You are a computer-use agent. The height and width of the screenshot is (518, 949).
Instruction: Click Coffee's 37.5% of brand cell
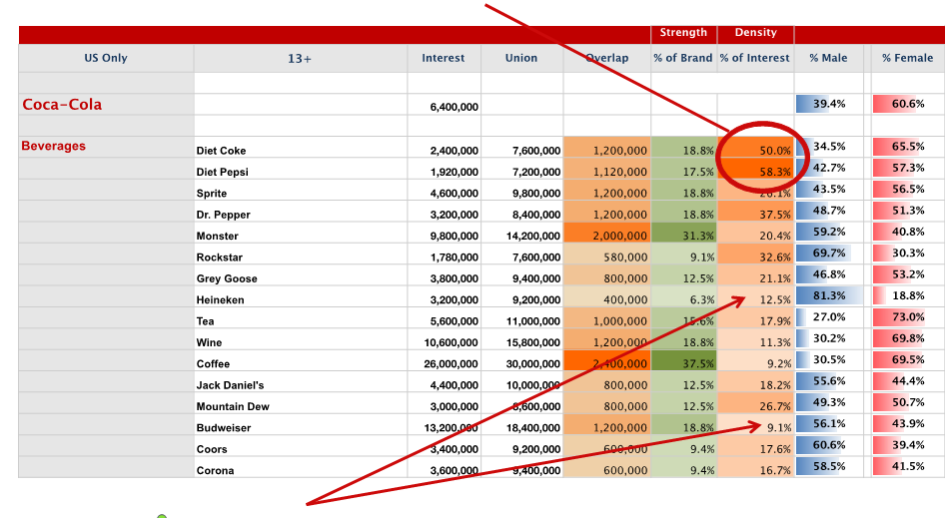(x=684, y=361)
